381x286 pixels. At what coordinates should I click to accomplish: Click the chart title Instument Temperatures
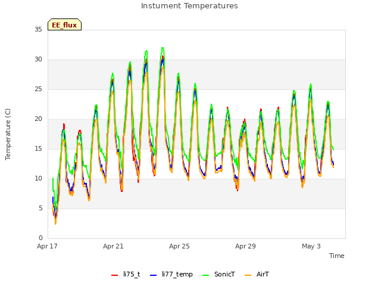coord(189,6)
